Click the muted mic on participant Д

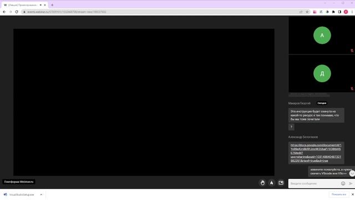click(x=352, y=89)
